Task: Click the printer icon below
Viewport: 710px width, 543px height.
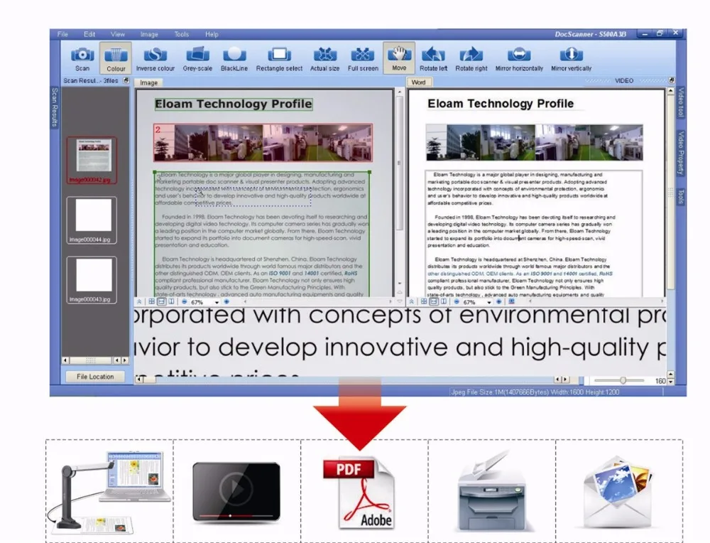Action: click(x=492, y=491)
